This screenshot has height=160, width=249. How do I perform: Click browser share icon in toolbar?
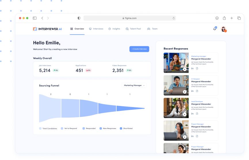(224, 18)
